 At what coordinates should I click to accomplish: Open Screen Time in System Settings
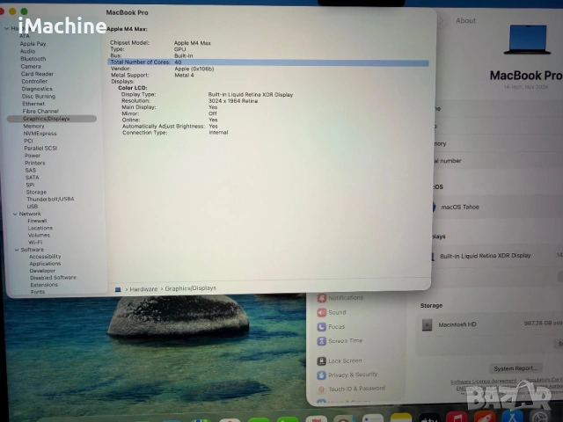tap(340, 341)
